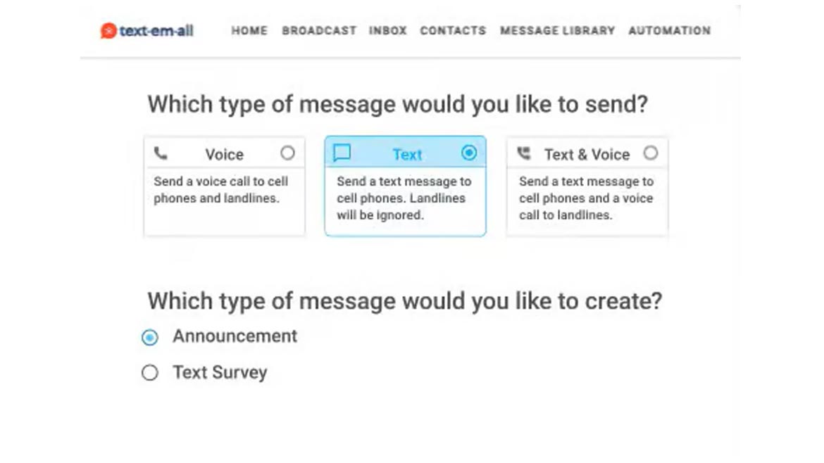Select the Voice radio button

(x=287, y=153)
